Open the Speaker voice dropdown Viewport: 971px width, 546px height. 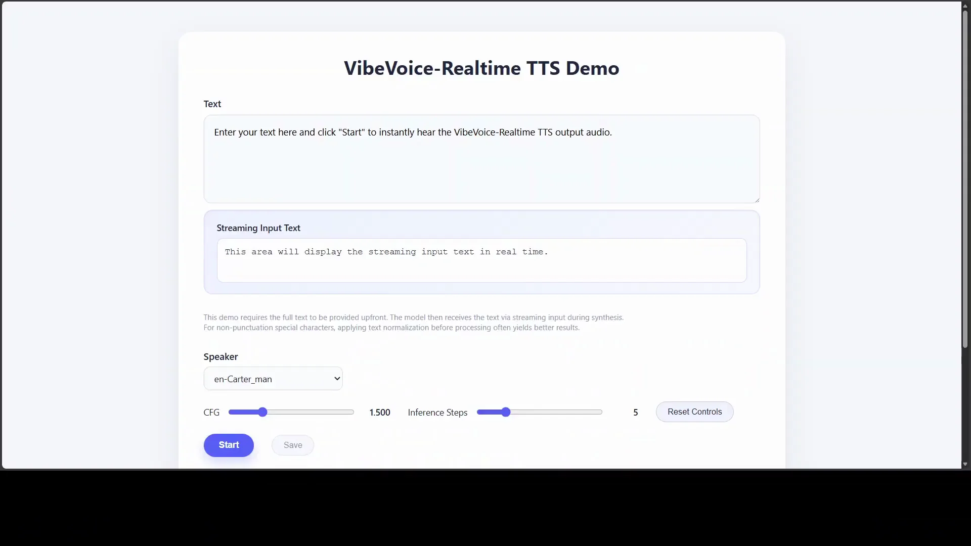[273, 378]
